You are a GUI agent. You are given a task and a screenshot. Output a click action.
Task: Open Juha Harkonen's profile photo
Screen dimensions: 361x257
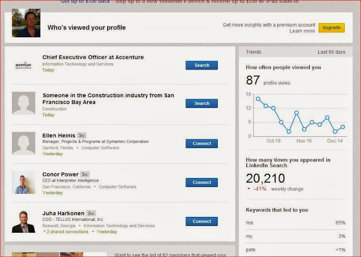click(x=24, y=221)
